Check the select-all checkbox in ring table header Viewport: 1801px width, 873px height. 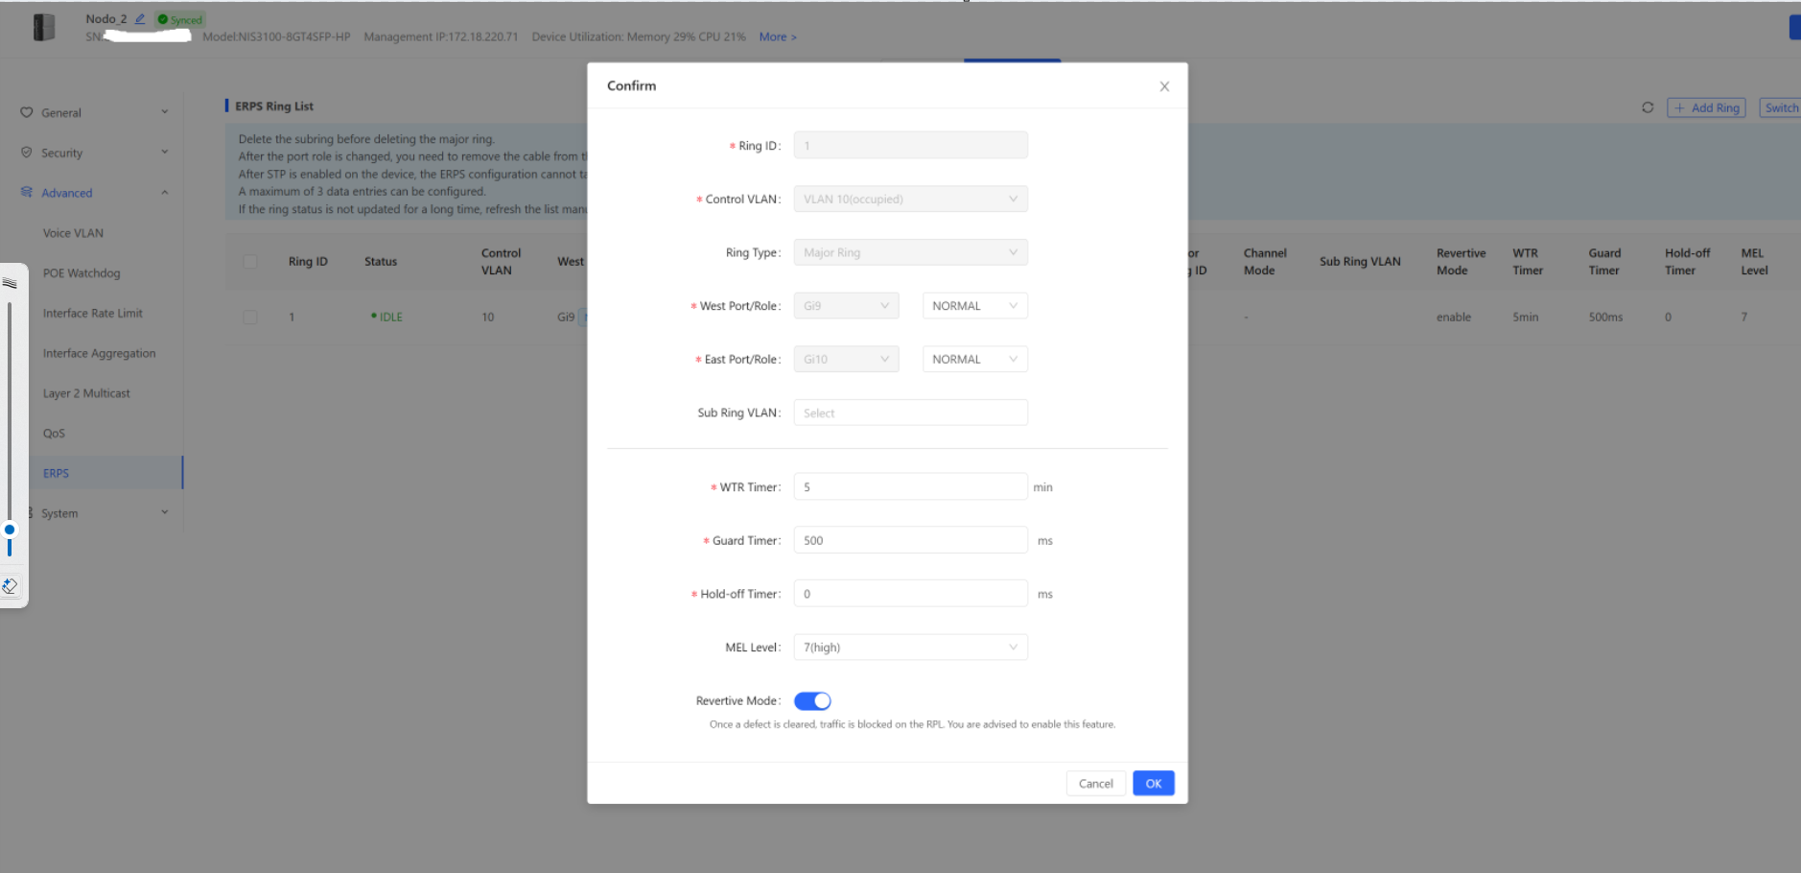[250, 261]
